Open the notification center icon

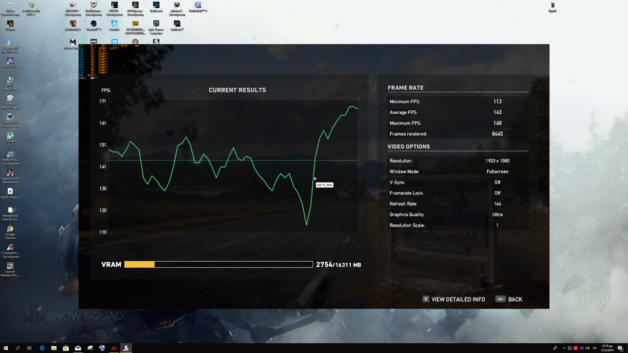point(621,348)
